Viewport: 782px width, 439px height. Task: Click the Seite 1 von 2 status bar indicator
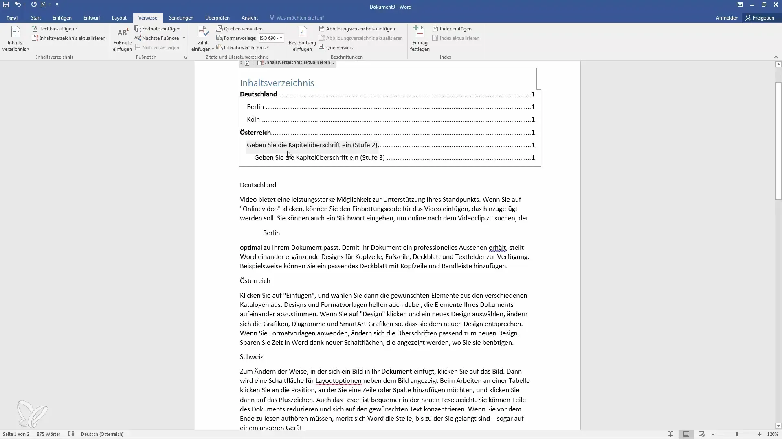16,434
